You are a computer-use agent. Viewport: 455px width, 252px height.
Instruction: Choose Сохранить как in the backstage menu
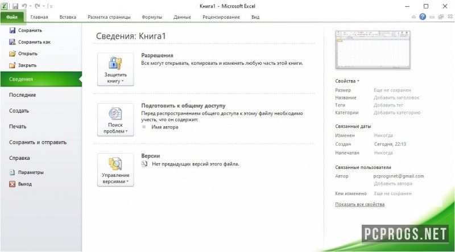point(30,42)
